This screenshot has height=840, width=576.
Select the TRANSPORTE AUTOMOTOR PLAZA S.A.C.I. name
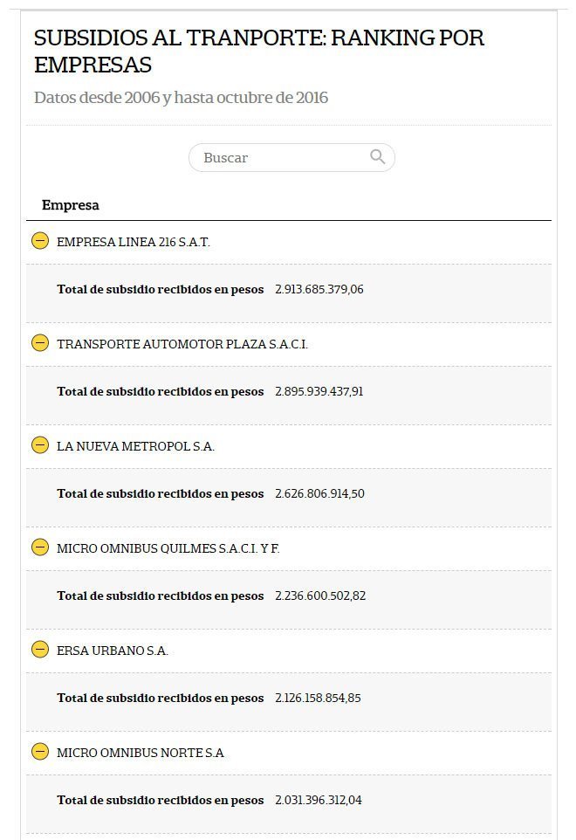(x=182, y=344)
